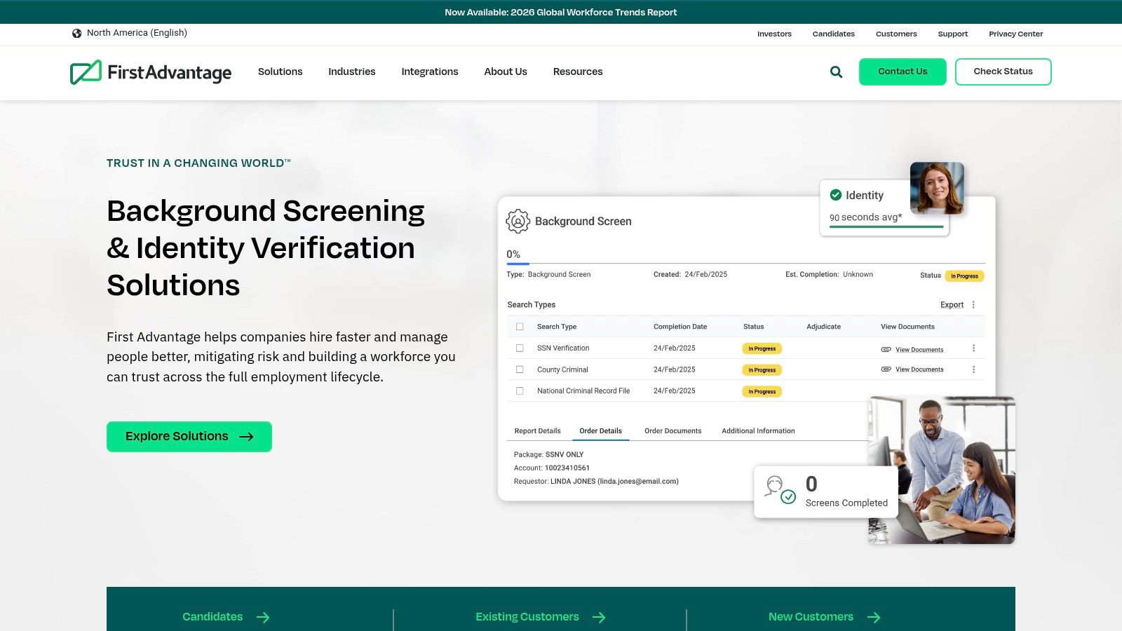Toggle the Search Type header checkbox
This screenshot has width=1122, height=631.
click(520, 327)
